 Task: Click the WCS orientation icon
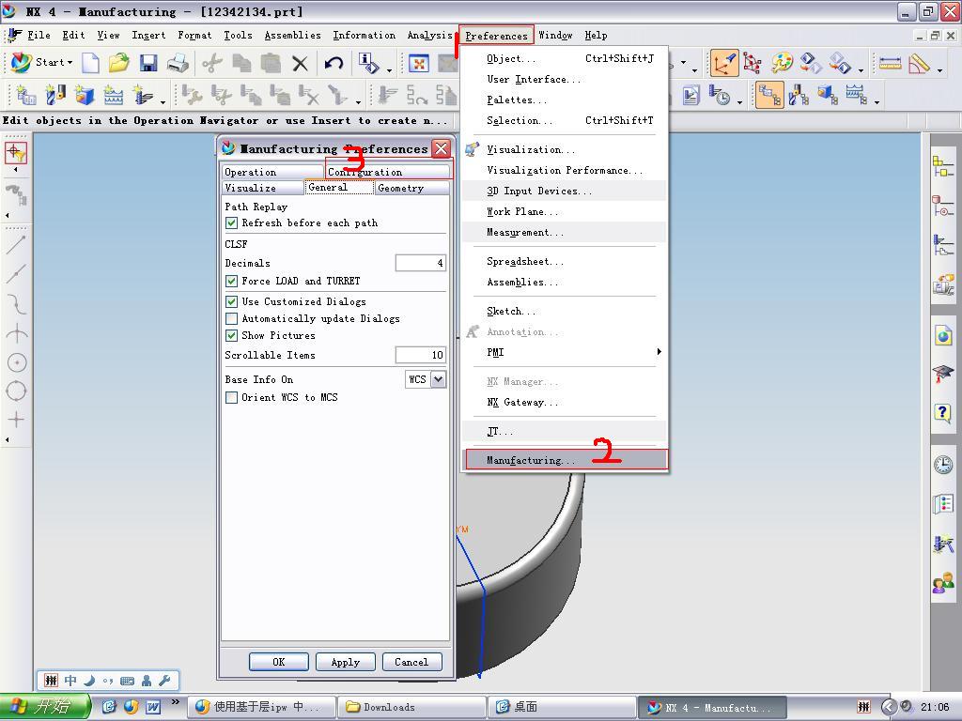tap(723, 63)
